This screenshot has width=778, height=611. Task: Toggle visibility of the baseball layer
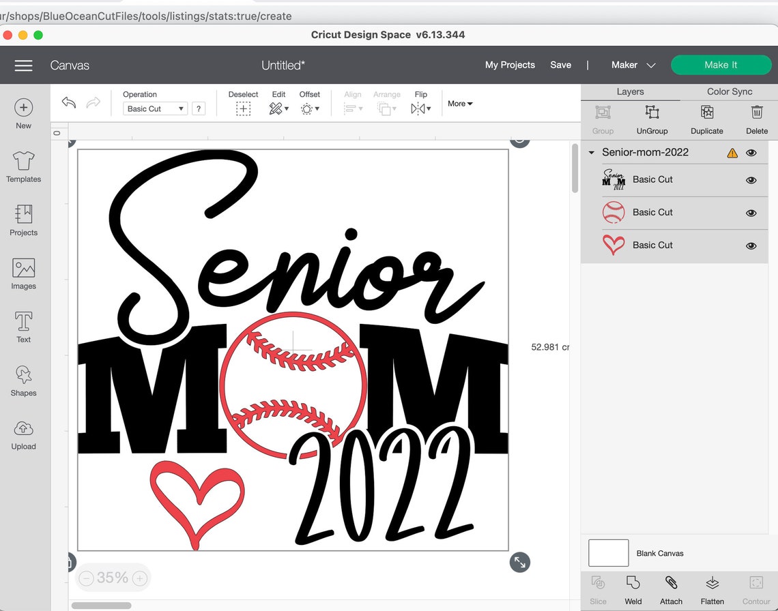(751, 212)
